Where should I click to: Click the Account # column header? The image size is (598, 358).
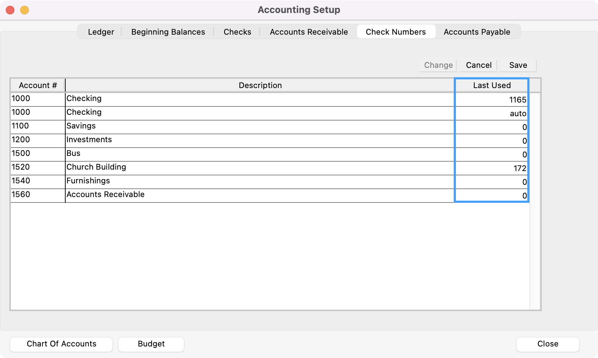tap(38, 86)
